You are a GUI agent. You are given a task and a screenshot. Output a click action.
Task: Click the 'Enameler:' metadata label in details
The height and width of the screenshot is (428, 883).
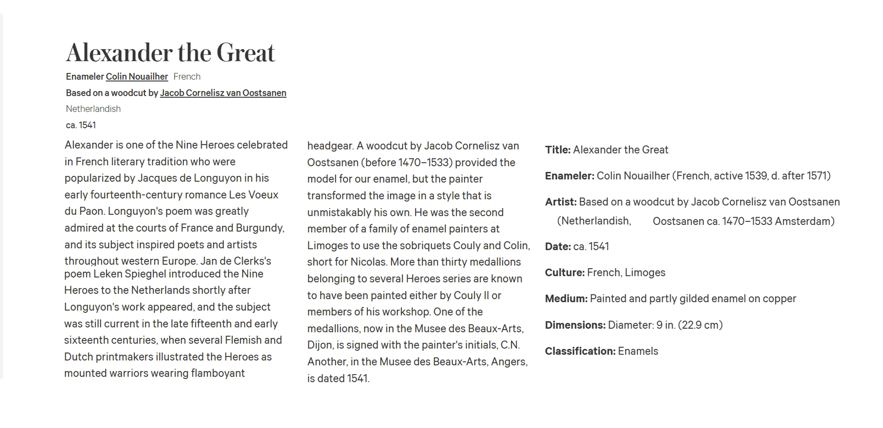pos(570,176)
